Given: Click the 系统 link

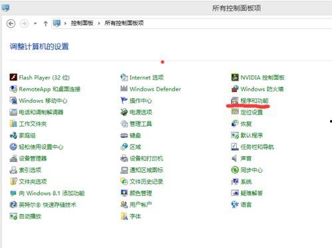Looking at the screenshot, I should pyautogui.click(x=246, y=181).
